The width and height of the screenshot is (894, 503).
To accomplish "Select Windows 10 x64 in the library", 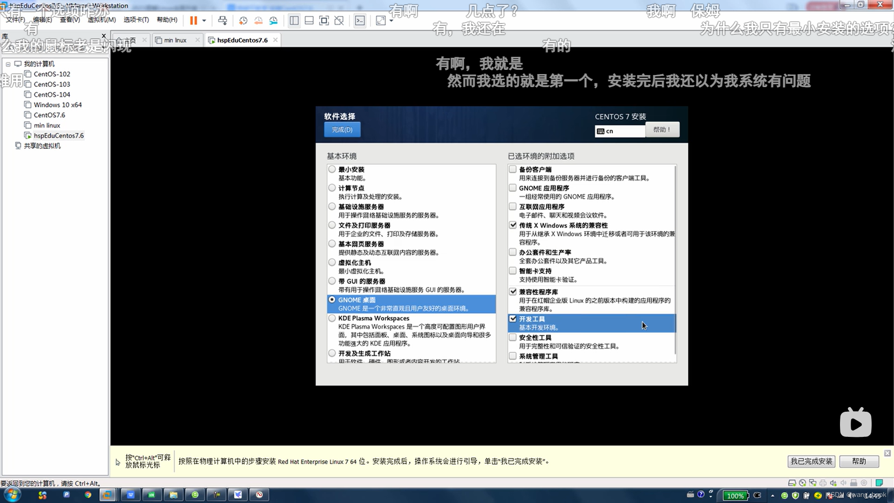I will (57, 105).
